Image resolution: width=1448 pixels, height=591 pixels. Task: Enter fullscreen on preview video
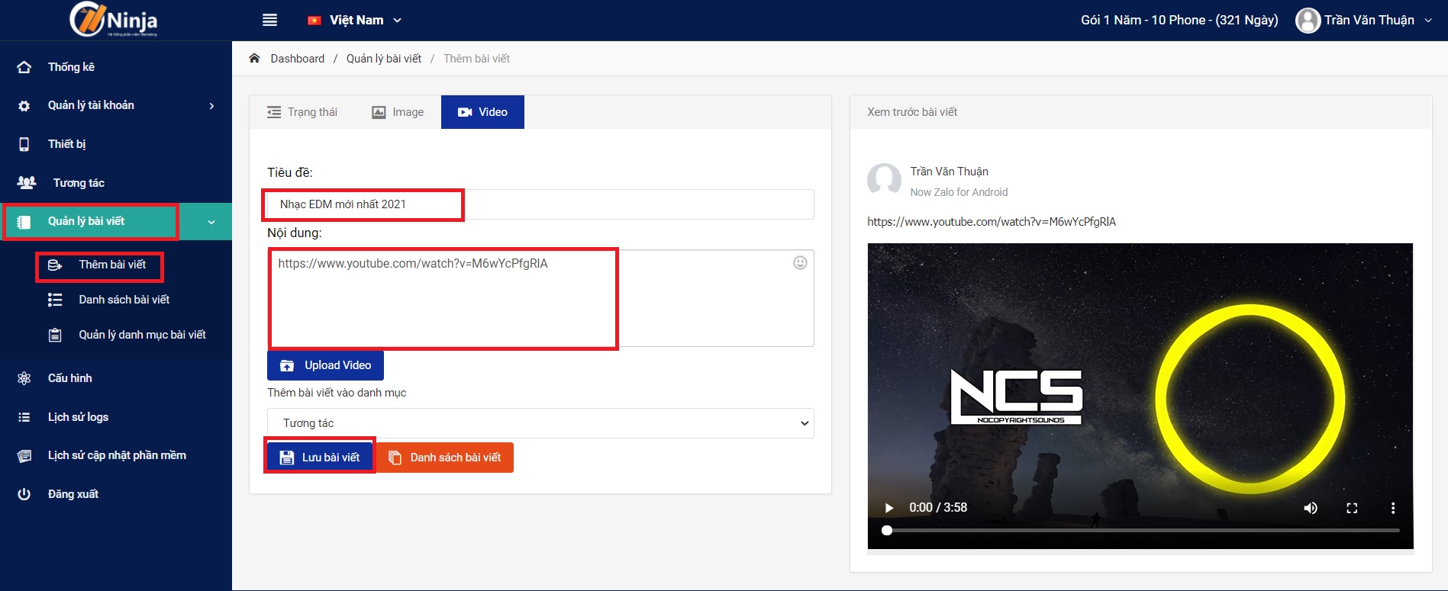click(x=1352, y=508)
